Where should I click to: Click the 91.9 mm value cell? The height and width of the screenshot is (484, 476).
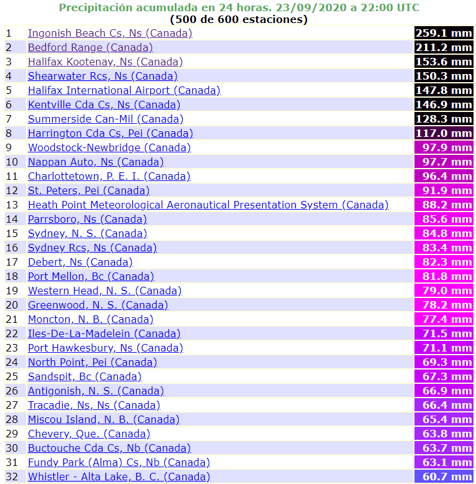444,190
